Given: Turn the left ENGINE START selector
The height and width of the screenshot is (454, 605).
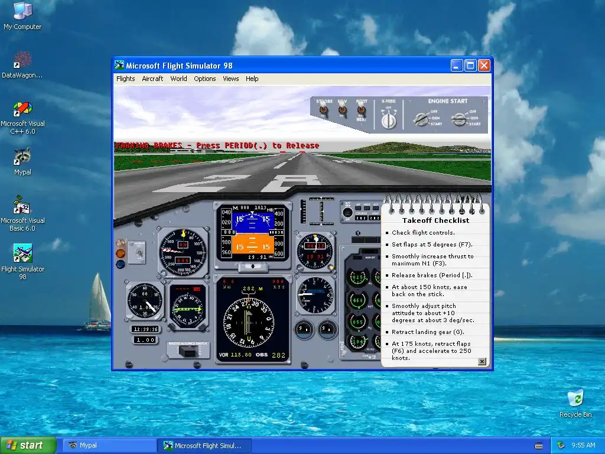Looking at the screenshot, I should tap(421, 119).
